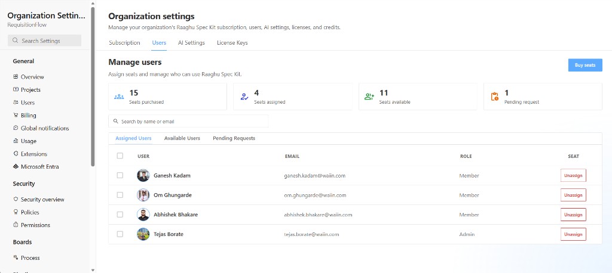Click magnifier icon in Search Settings
The image size is (612, 273).
tap(15, 41)
